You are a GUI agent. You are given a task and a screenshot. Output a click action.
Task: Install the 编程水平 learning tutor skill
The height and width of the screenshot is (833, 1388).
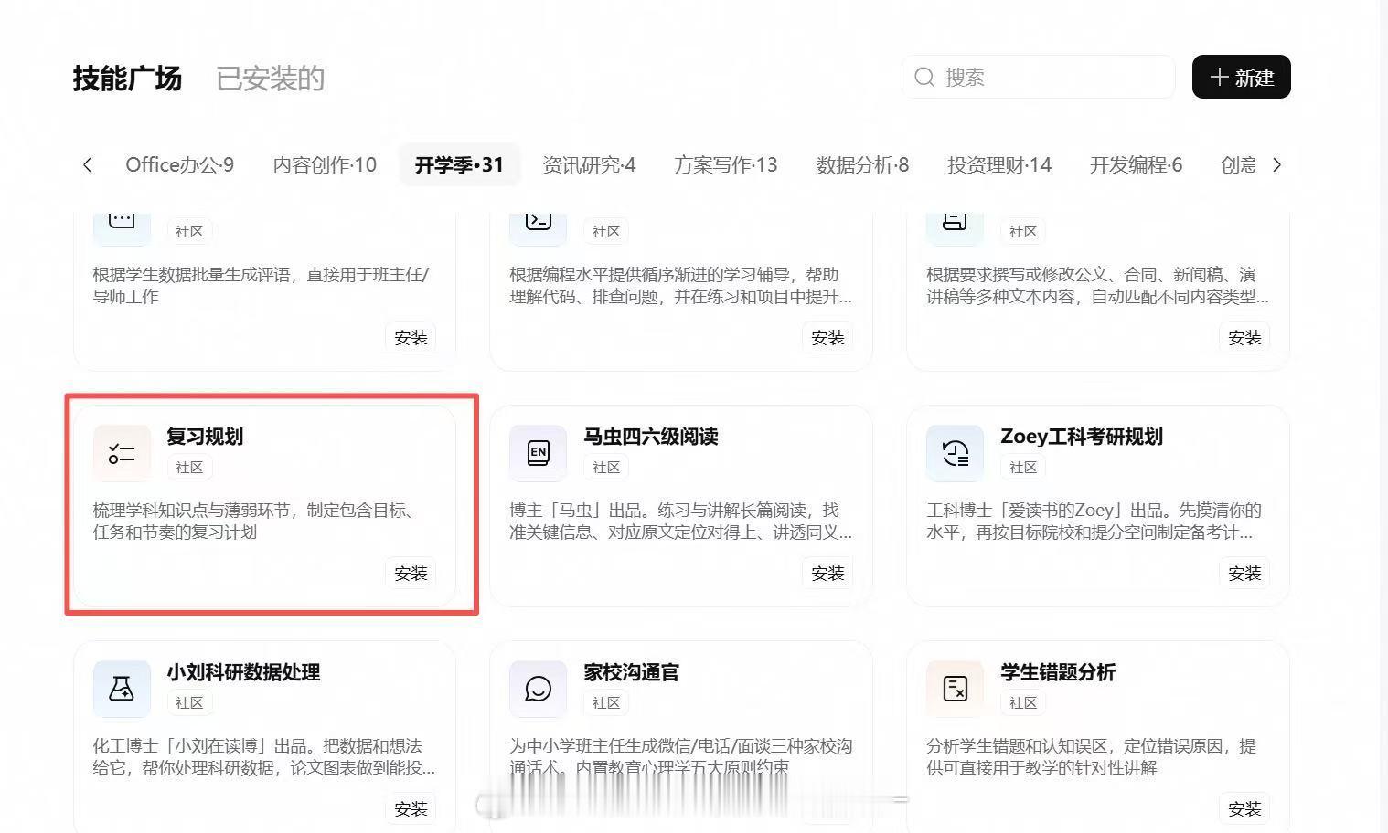coord(827,338)
